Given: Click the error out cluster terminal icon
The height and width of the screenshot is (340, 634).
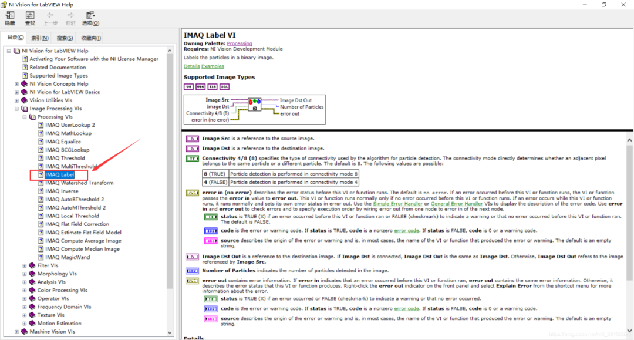Looking at the screenshot, I should [x=192, y=281].
